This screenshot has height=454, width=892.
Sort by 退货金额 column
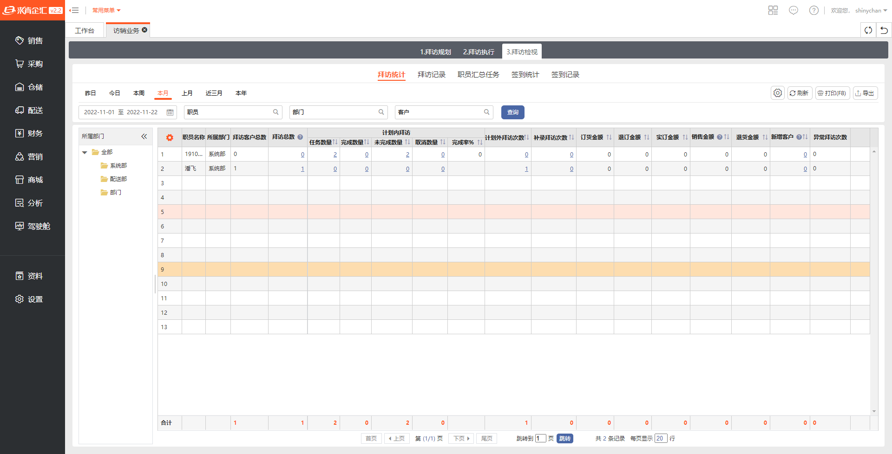[765, 137]
